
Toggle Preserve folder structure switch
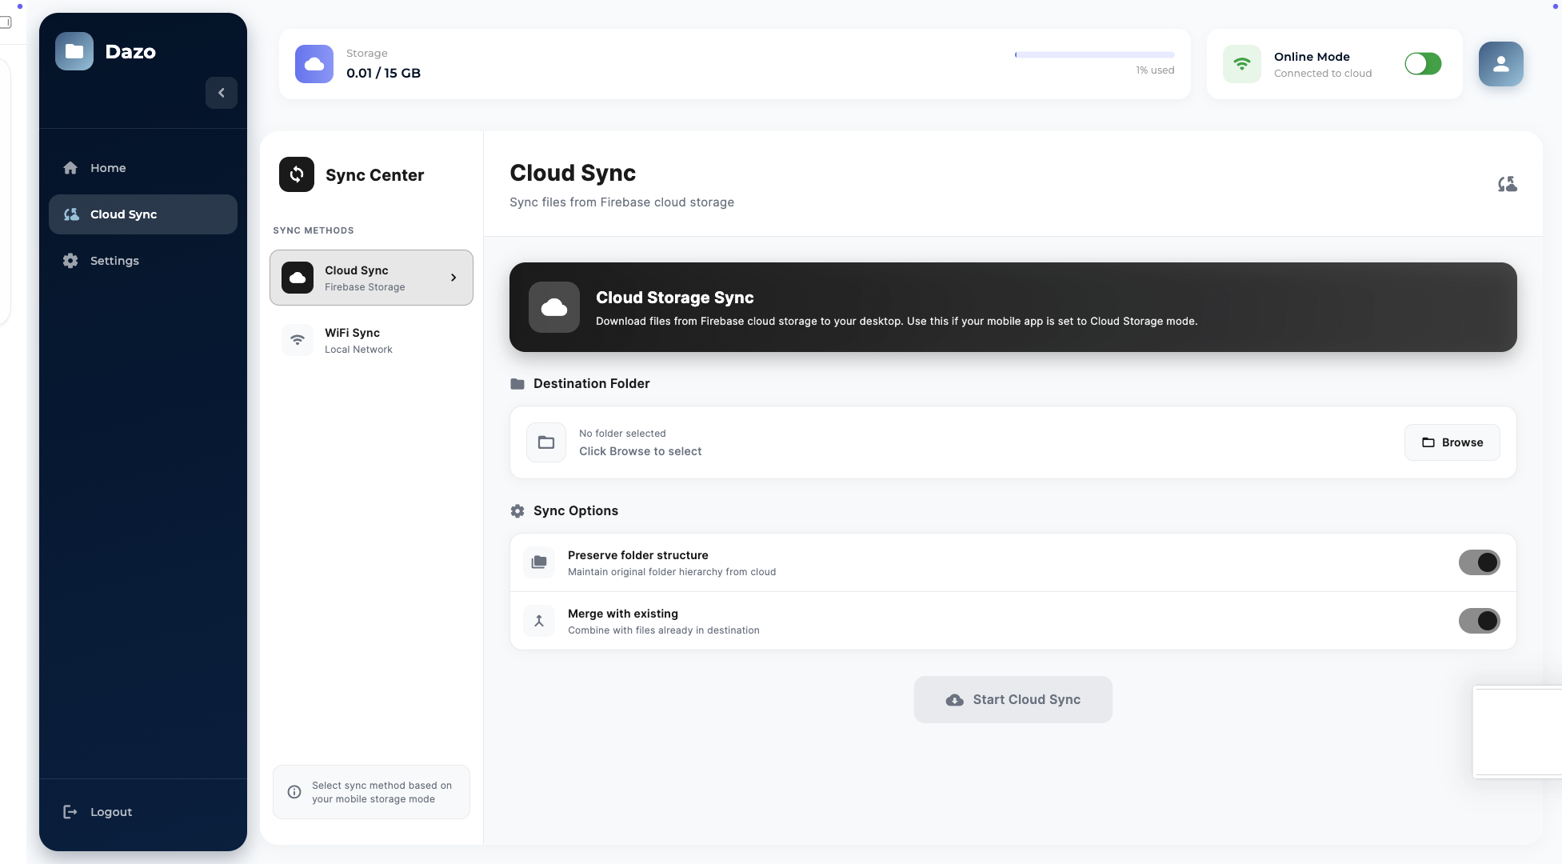1480,562
